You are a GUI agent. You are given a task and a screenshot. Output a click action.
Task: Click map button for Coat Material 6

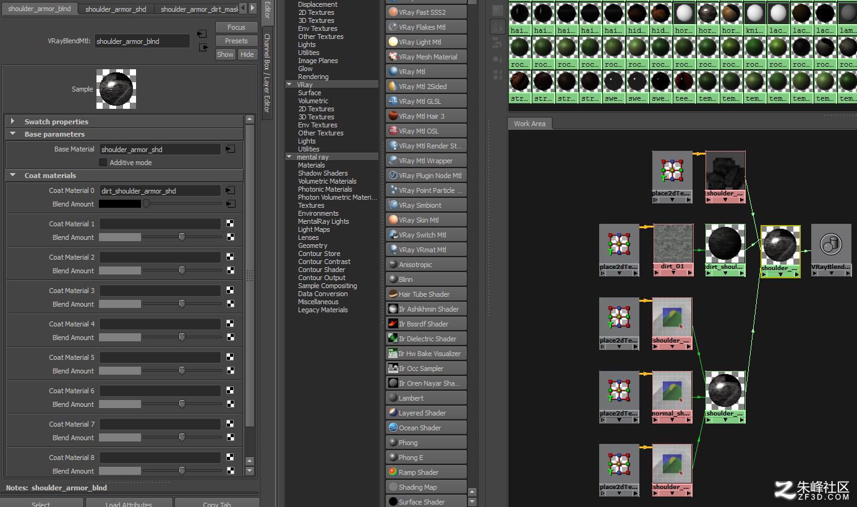[x=231, y=391]
